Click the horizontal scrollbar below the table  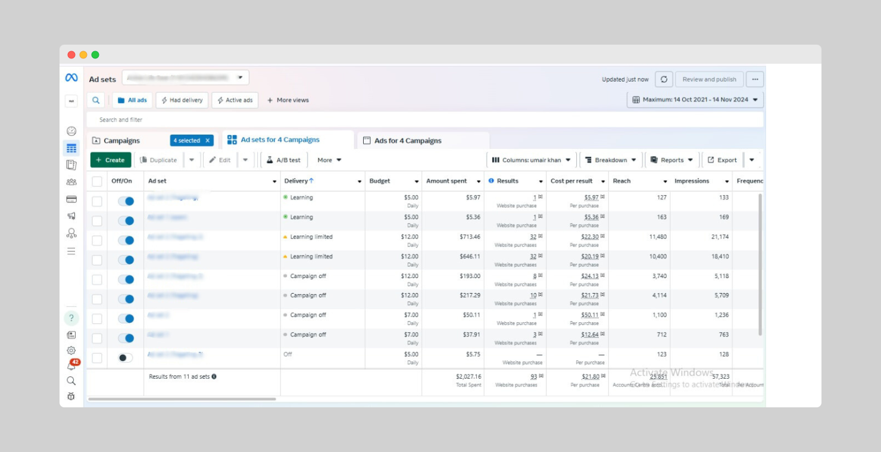point(182,399)
